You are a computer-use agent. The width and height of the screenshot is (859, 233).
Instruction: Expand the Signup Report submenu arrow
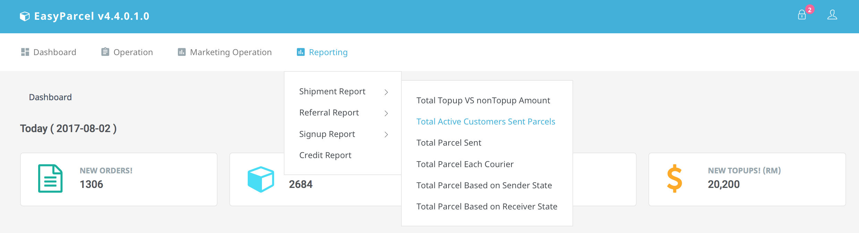386,135
